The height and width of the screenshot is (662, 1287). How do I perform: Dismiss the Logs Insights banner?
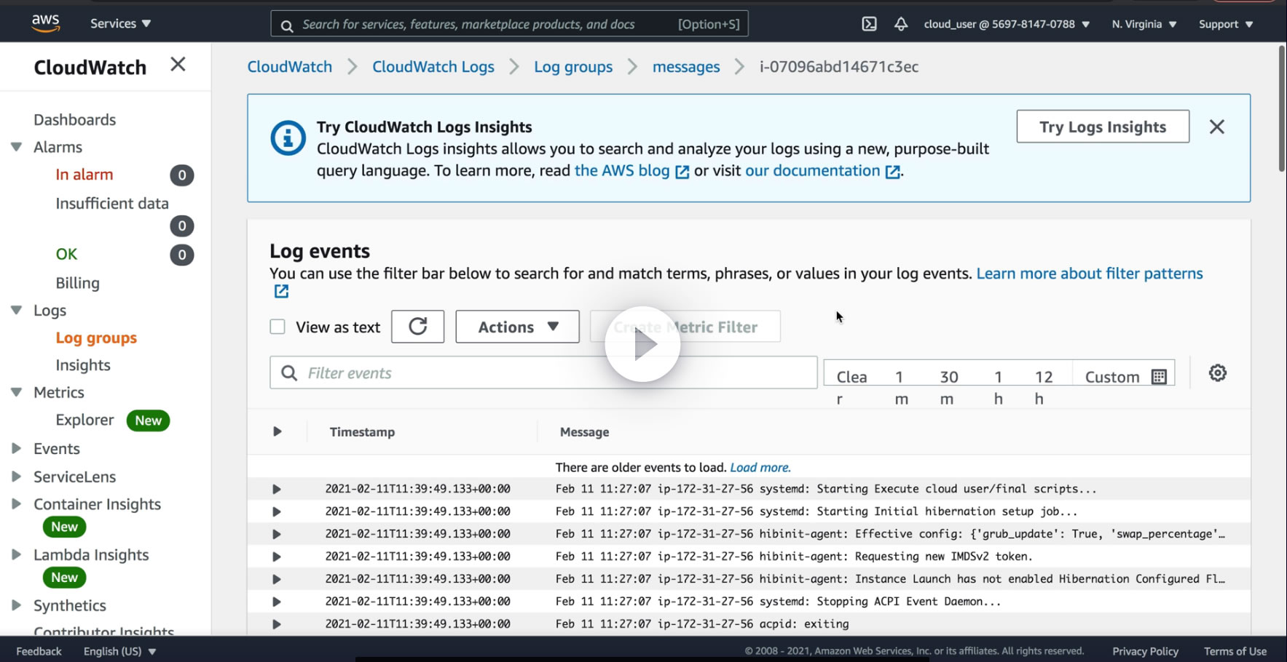1216,127
